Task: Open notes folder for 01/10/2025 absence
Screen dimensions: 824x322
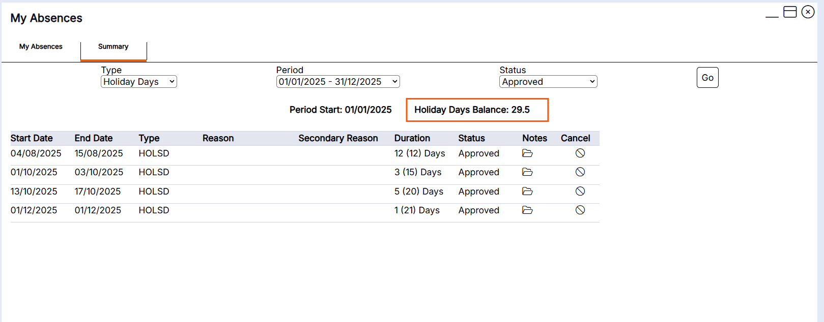Action: 527,172
